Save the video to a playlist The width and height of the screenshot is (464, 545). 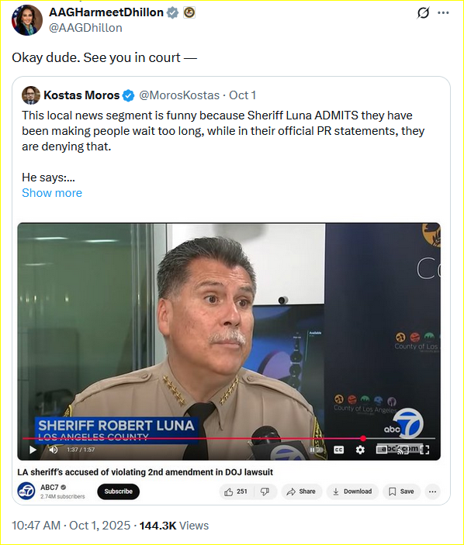point(401,492)
